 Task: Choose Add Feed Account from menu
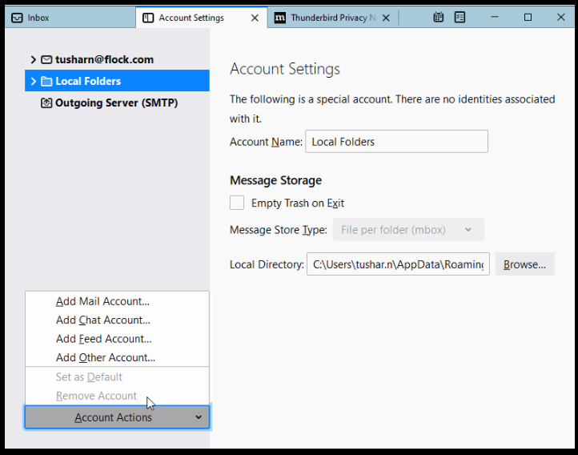[x=117, y=339]
